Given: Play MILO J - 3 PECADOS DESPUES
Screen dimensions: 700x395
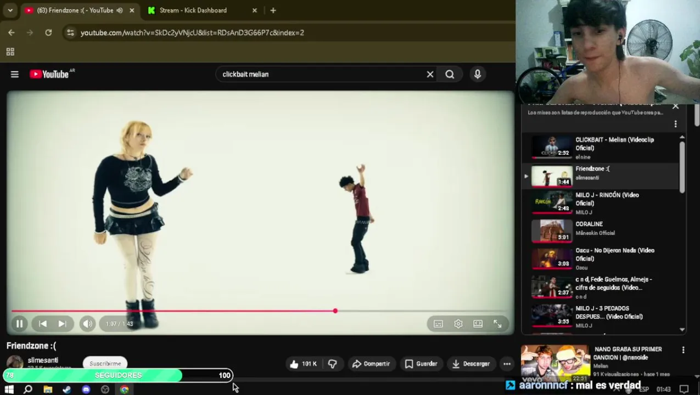Looking at the screenshot, I should point(601,317).
